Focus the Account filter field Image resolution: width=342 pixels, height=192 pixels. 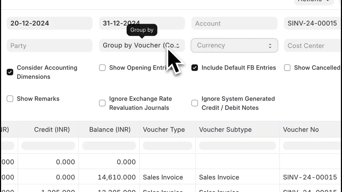(234, 23)
